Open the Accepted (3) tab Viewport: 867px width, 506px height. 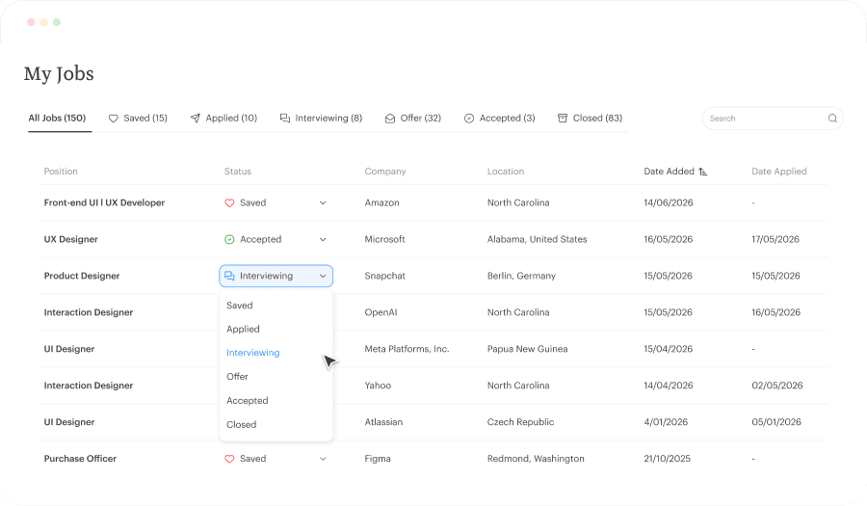[x=499, y=118]
